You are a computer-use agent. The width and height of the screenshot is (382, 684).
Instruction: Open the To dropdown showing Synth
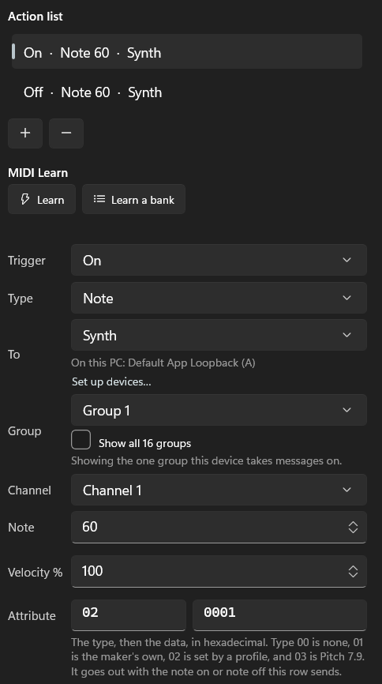219,335
